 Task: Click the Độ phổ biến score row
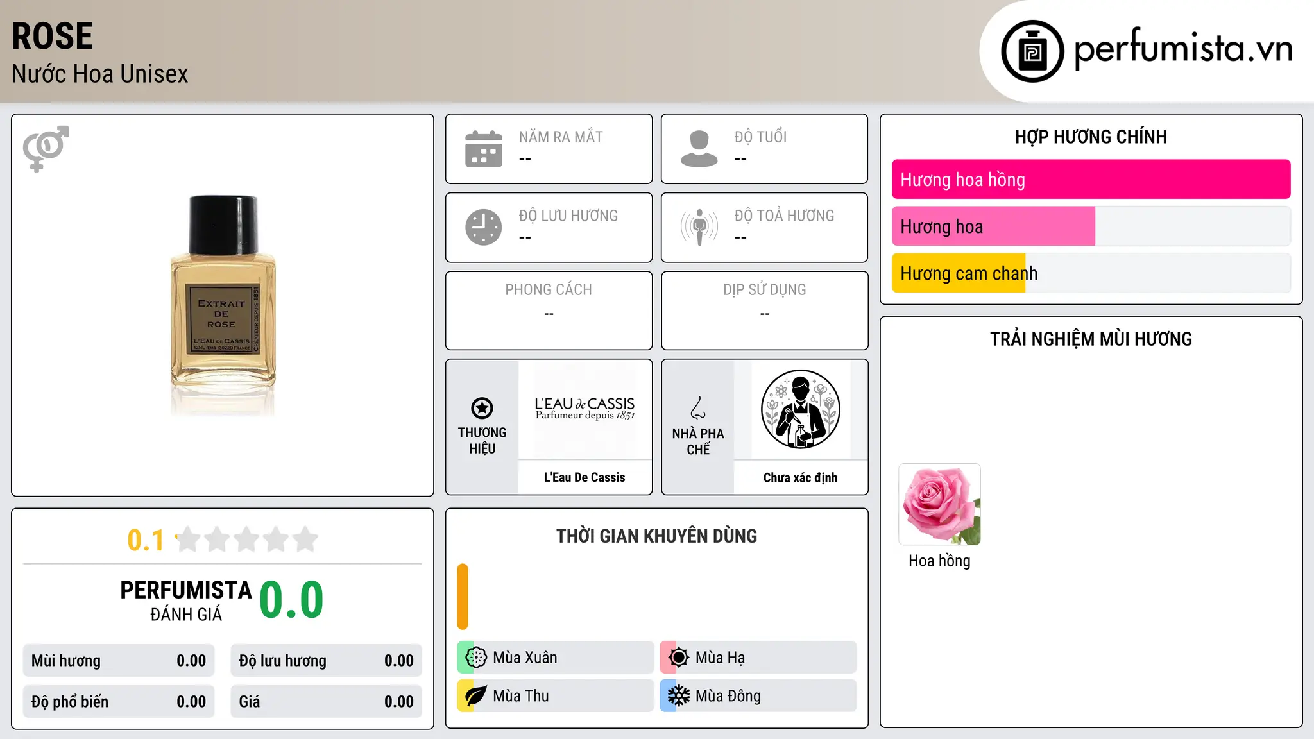tap(119, 702)
